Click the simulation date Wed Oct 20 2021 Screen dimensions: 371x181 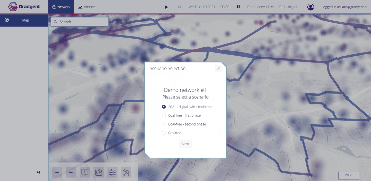(209, 7)
